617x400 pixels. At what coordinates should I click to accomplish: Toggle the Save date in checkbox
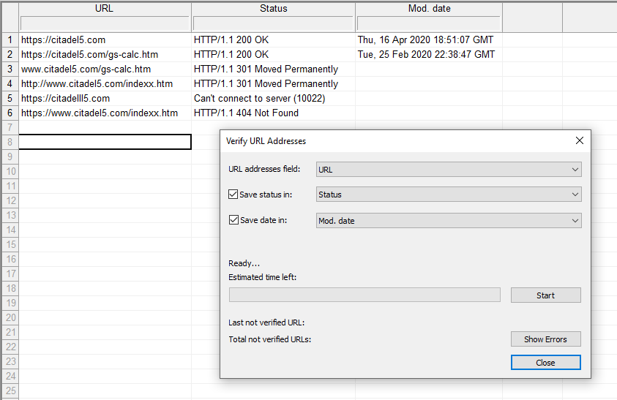pos(233,220)
